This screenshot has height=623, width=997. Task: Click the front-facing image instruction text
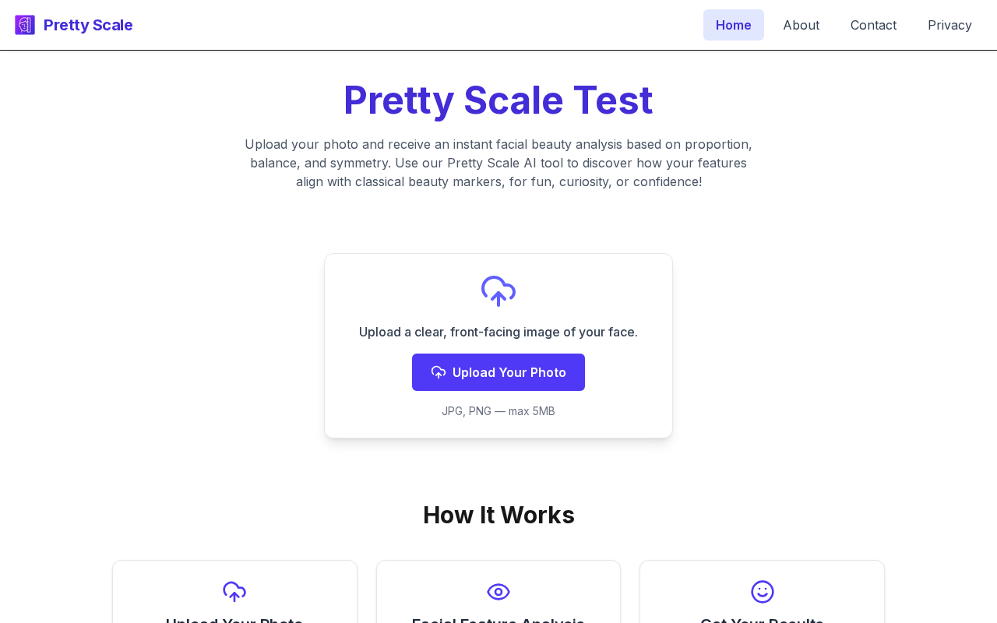click(498, 332)
